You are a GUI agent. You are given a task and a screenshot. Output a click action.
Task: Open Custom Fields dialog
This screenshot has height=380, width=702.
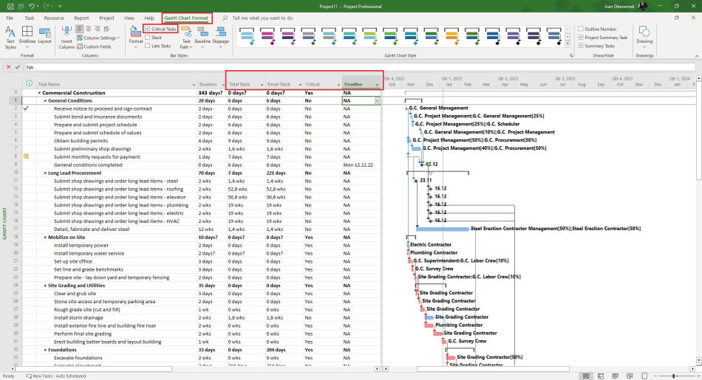[x=94, y=46]
